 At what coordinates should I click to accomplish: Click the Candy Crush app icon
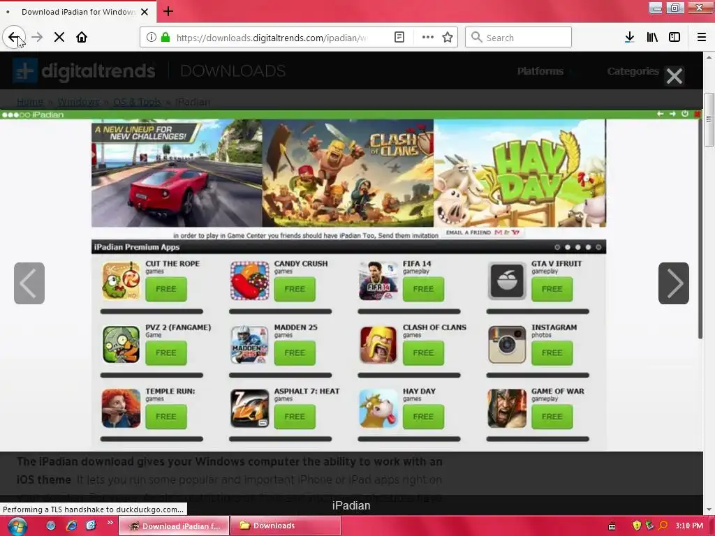(x=249, y=281)
